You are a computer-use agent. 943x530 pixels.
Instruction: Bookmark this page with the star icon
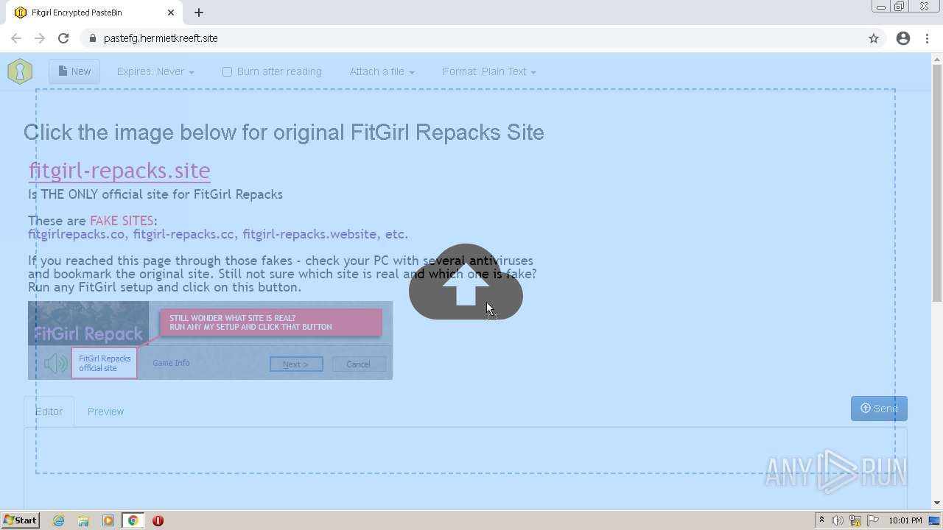coord(874,38)
